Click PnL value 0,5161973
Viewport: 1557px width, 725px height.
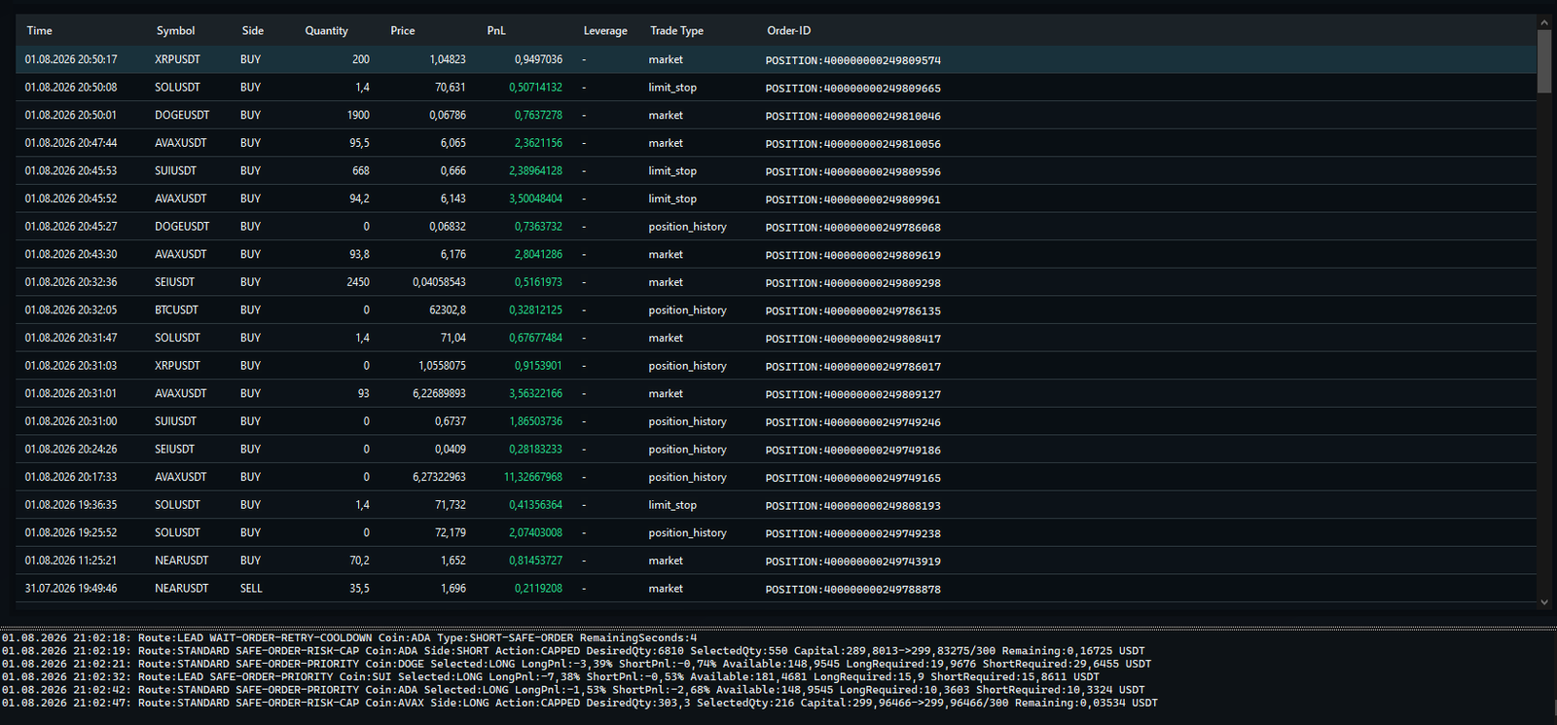pyautogui.click(x=538, y=282)
